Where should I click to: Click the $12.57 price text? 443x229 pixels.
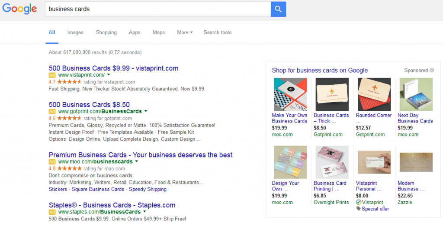pos(363,128)
